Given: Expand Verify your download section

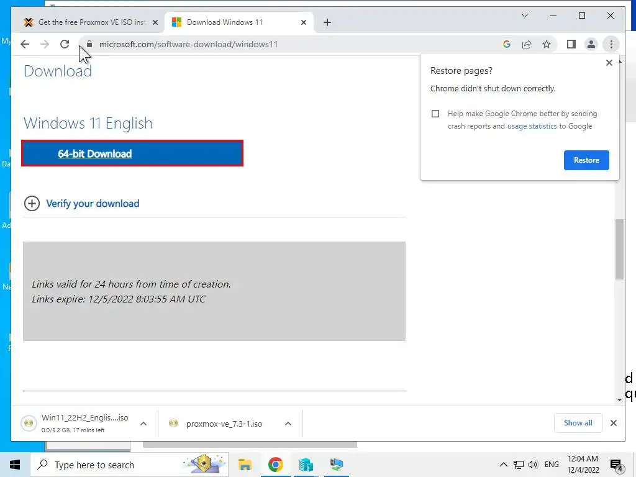Looking at the screenshot, I should (x=32, y=203).
